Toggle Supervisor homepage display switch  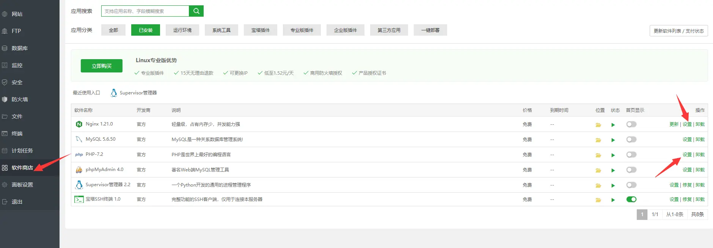[631, 185]
